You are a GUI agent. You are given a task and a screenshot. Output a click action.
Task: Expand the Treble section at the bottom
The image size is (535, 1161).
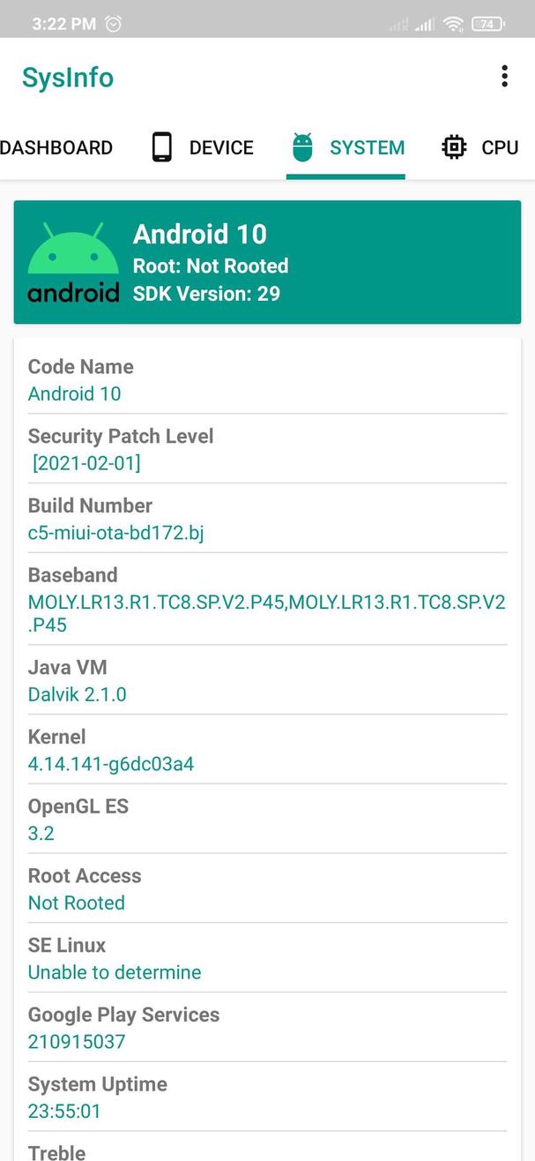(x=56, y=1150)
